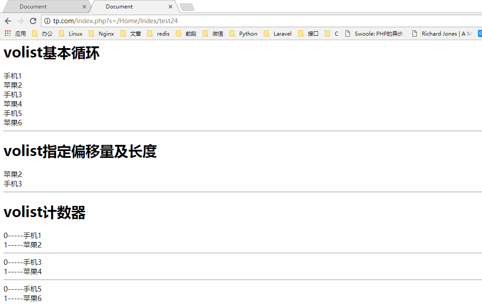Image resolution: width=482 pixels, height=304 pixels.
Task: Close the inactive first Document tab
Action: (x=84, y=7)
